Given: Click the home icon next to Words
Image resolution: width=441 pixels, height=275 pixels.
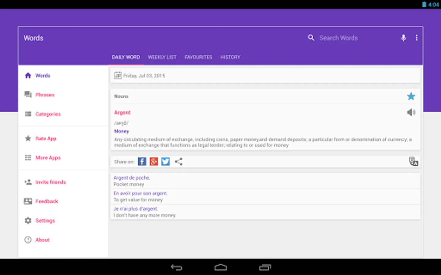Looking at the screenshot, I should (x=28, y=75).
